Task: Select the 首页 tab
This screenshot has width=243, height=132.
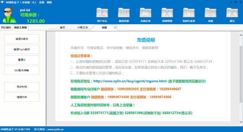Action: 62,27
